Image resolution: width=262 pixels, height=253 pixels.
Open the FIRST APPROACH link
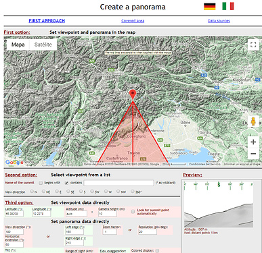point(47,21)
